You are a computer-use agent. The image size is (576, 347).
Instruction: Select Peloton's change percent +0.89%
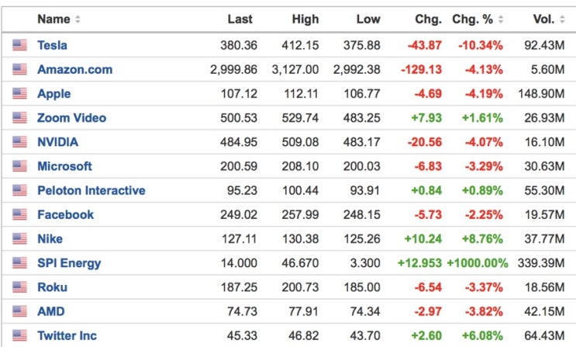click(482, 190)
